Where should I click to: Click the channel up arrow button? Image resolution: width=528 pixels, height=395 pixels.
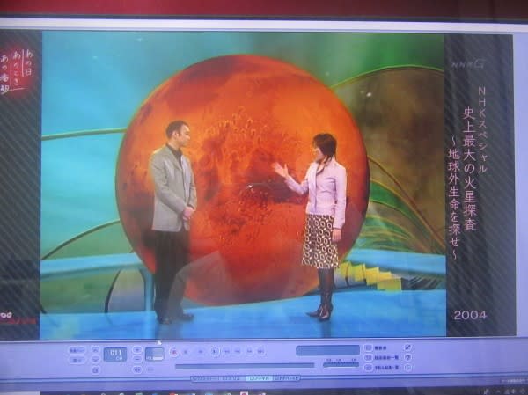[x=95, y=350]
